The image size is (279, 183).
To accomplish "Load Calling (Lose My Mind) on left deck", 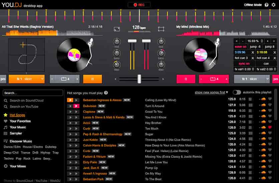I will (x=70, y=100).
